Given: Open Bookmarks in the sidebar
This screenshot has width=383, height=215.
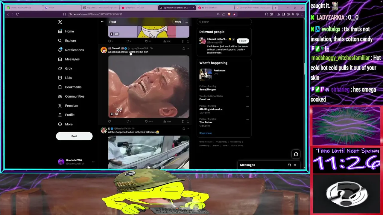Looking at the screenshot, I should click(70, 87).
